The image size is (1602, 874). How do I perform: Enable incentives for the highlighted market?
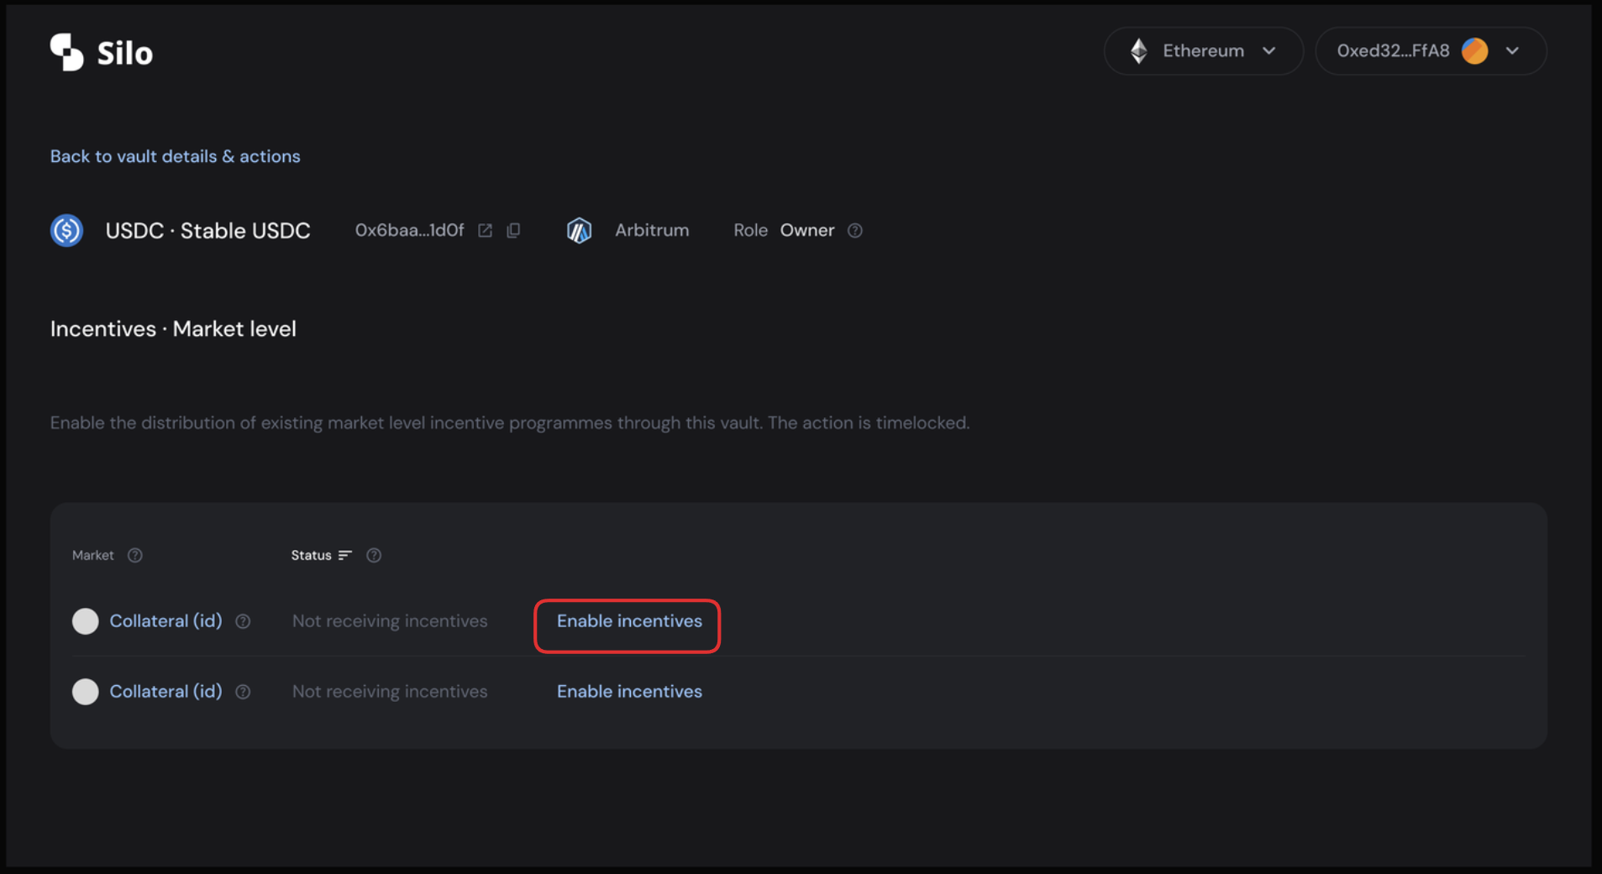(628, 621)
